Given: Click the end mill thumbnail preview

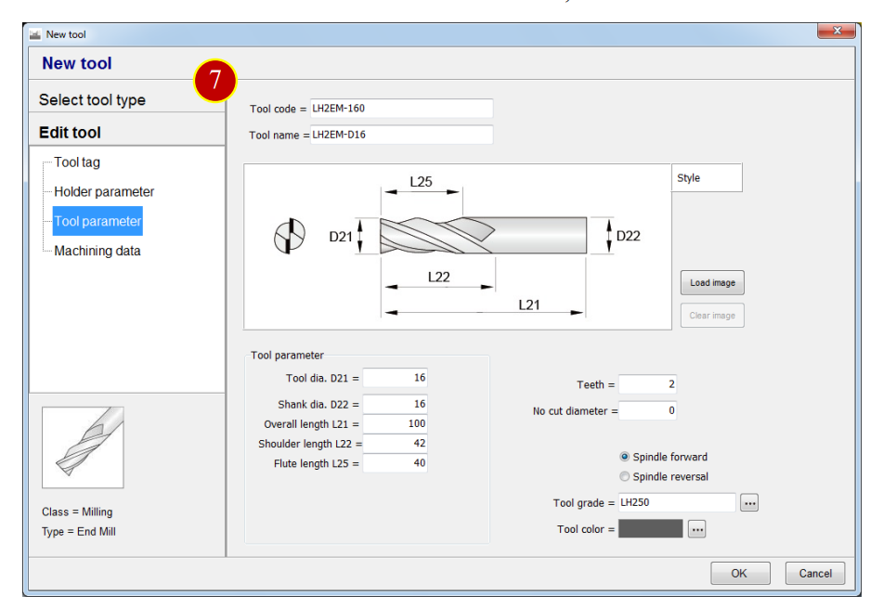Looking at the screenshot, I should pyautogui.click(x=83, y=447).
